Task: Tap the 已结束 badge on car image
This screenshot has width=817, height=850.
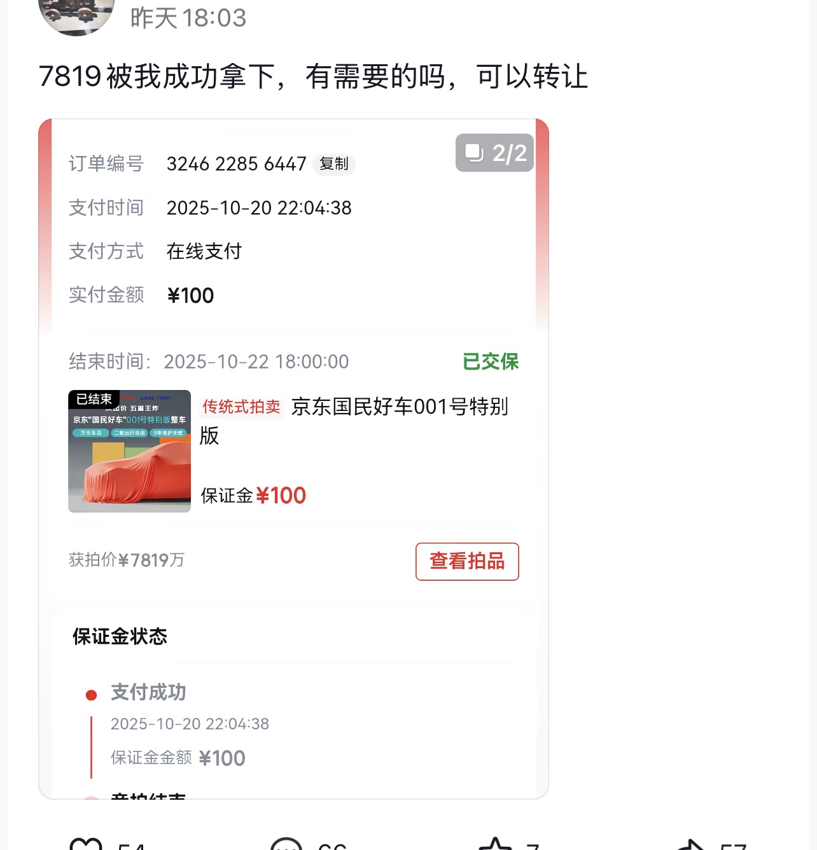Action: click(x=94, y=399)
